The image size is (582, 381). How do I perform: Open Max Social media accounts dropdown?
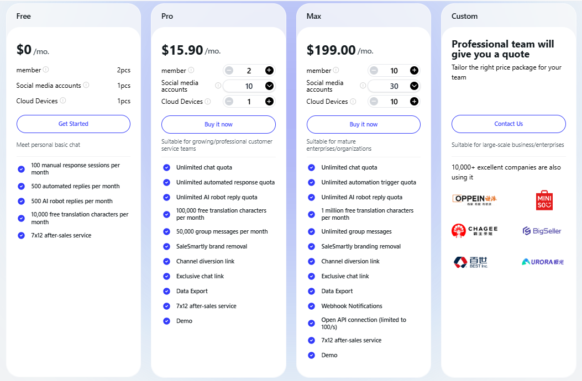pos(415,86)
